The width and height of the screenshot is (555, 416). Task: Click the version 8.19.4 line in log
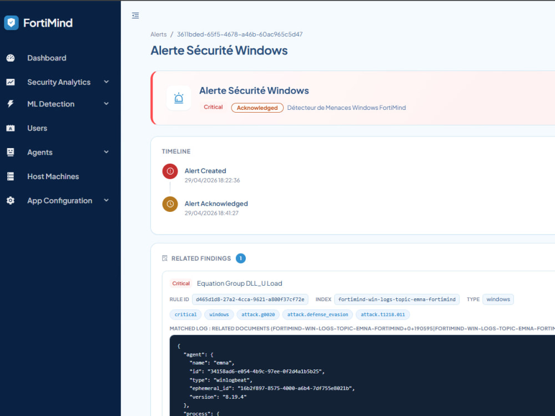(218, 397)
